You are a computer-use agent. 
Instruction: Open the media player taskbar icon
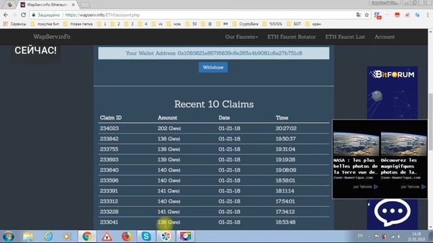(x=67, y=236)
